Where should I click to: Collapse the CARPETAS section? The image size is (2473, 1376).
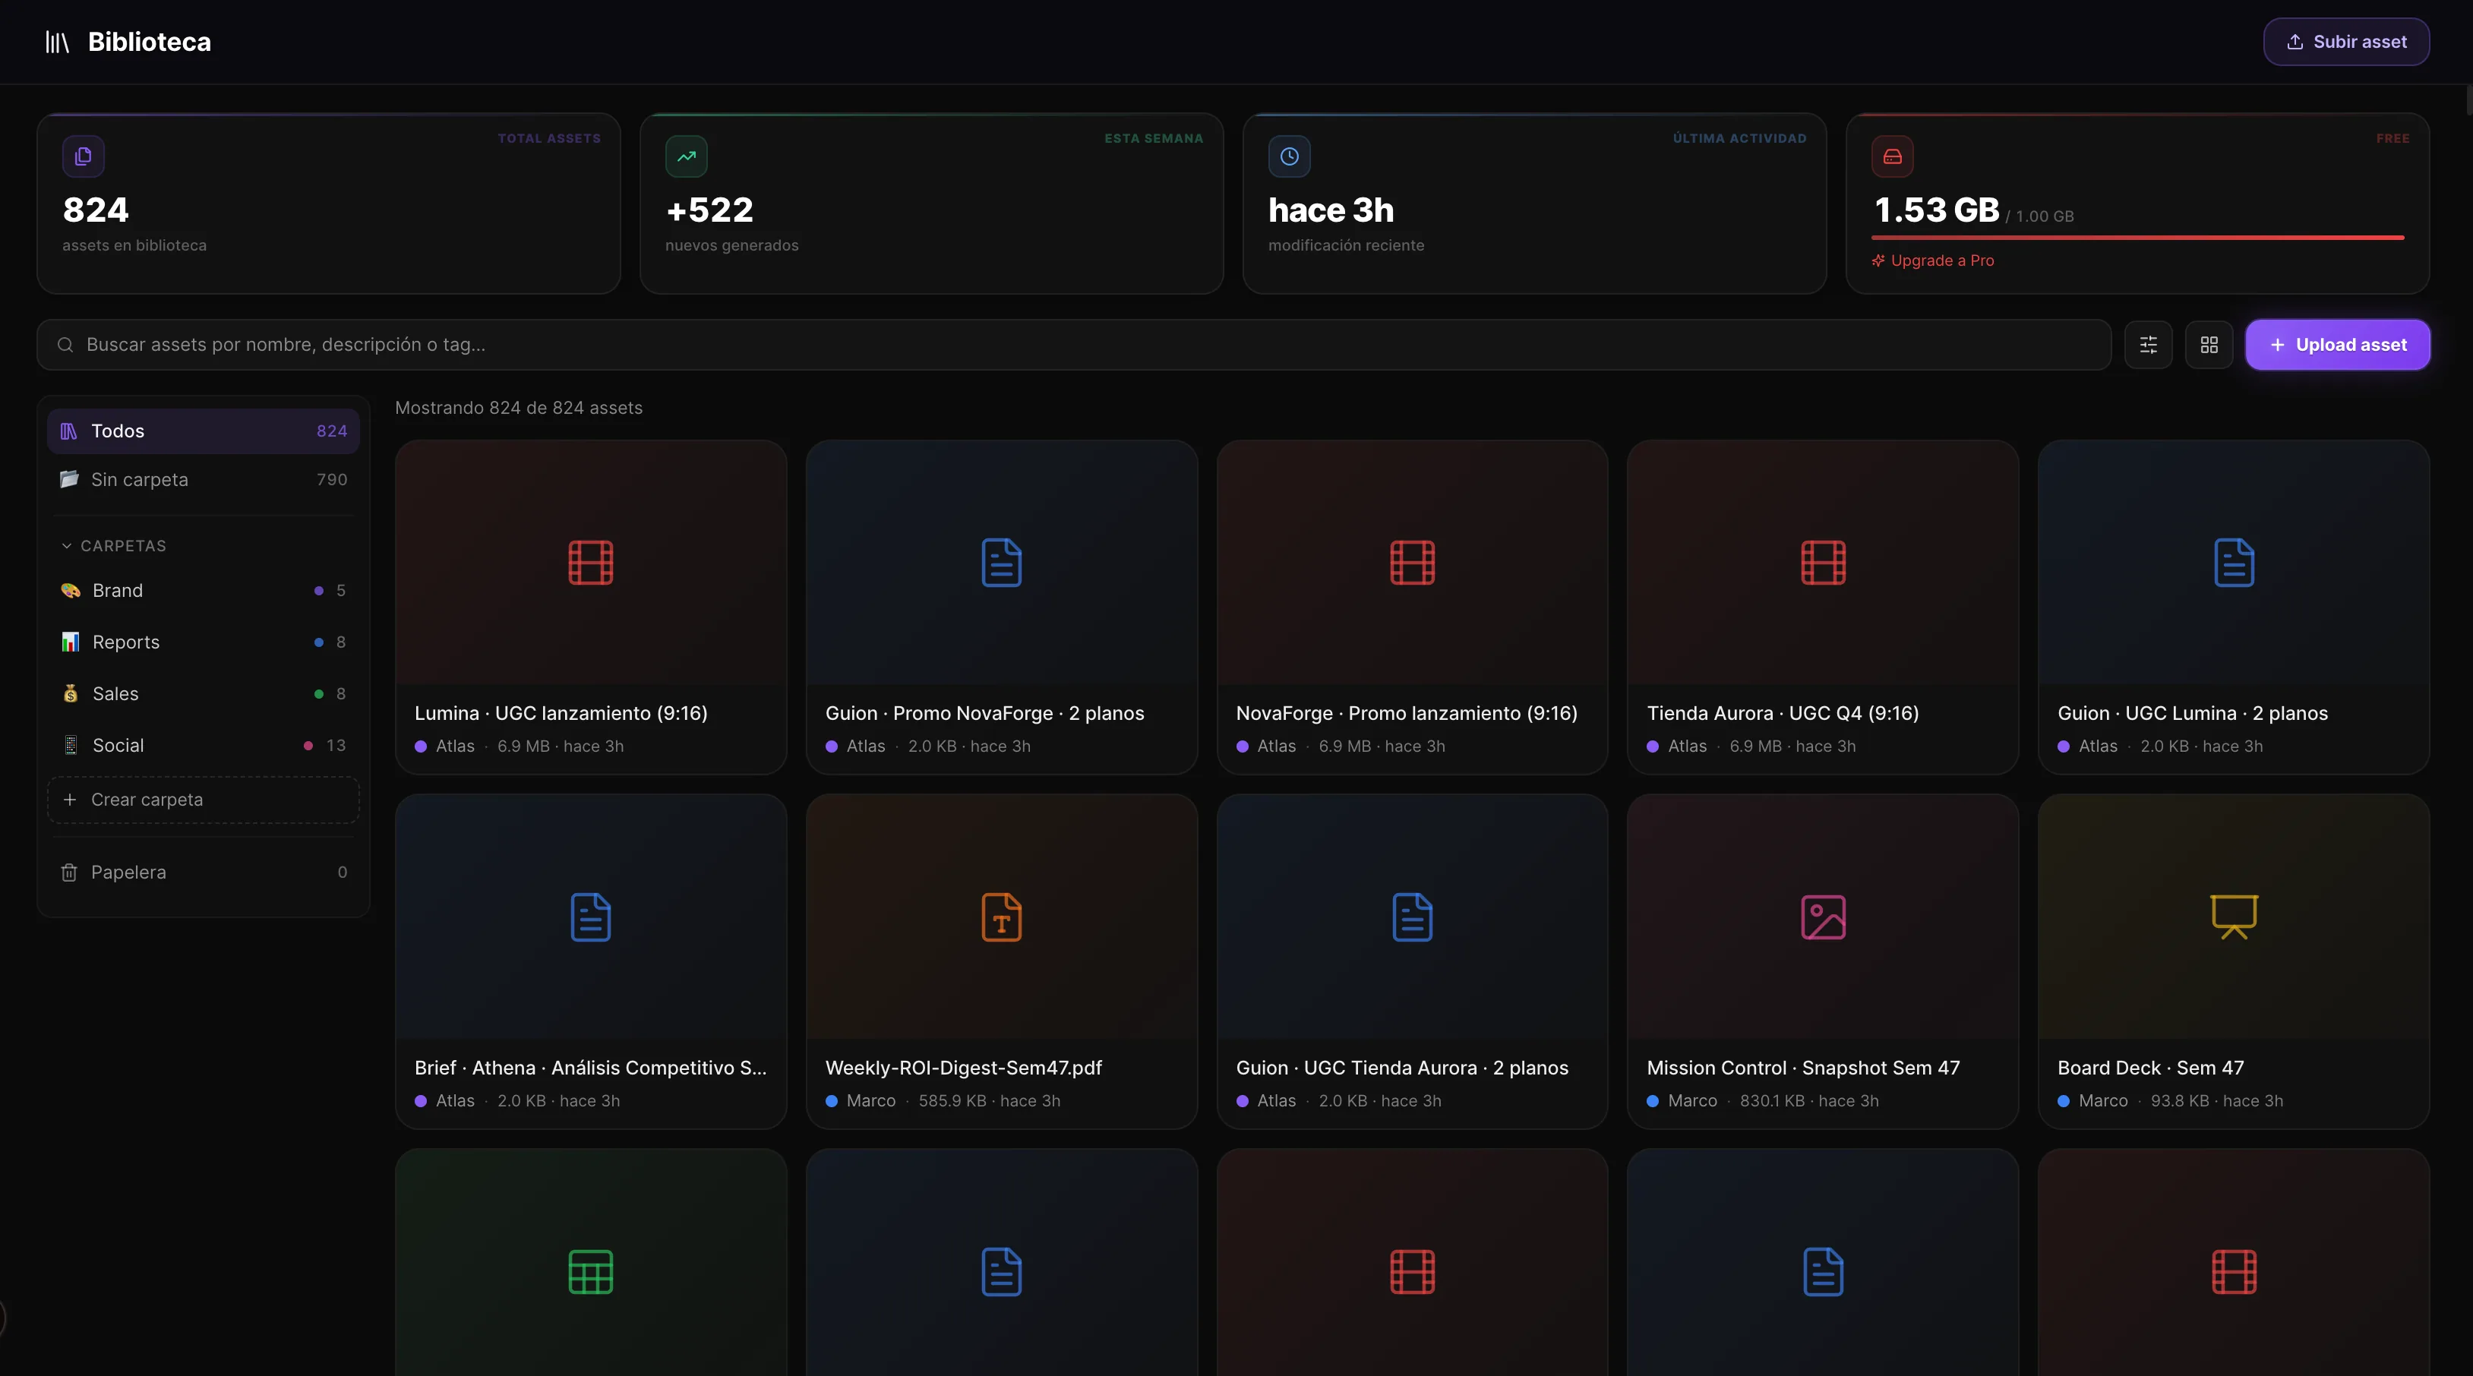point(113,546)
